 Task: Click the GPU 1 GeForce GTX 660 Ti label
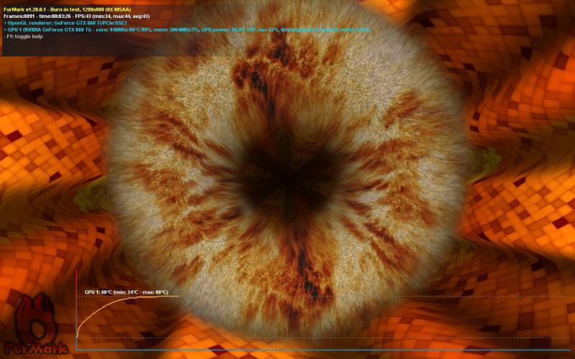50,30
